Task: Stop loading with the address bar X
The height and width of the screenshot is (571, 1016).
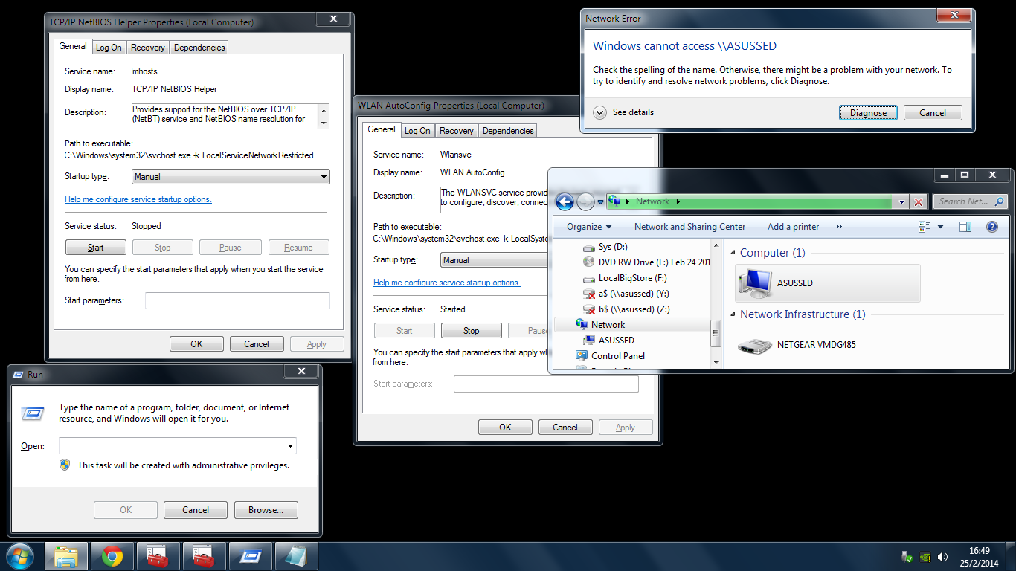Action: (919, 201)
